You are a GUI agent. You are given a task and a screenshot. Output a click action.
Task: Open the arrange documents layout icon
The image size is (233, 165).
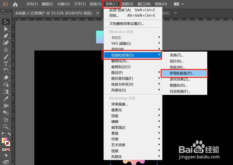(176, 4)
